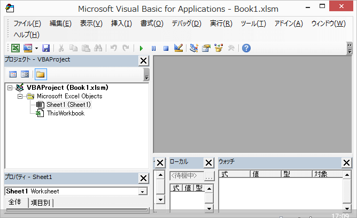This screenshot has width=357, height=218.
Task: Select Microsoft Excel Objects folder
Action: (69, 96)
